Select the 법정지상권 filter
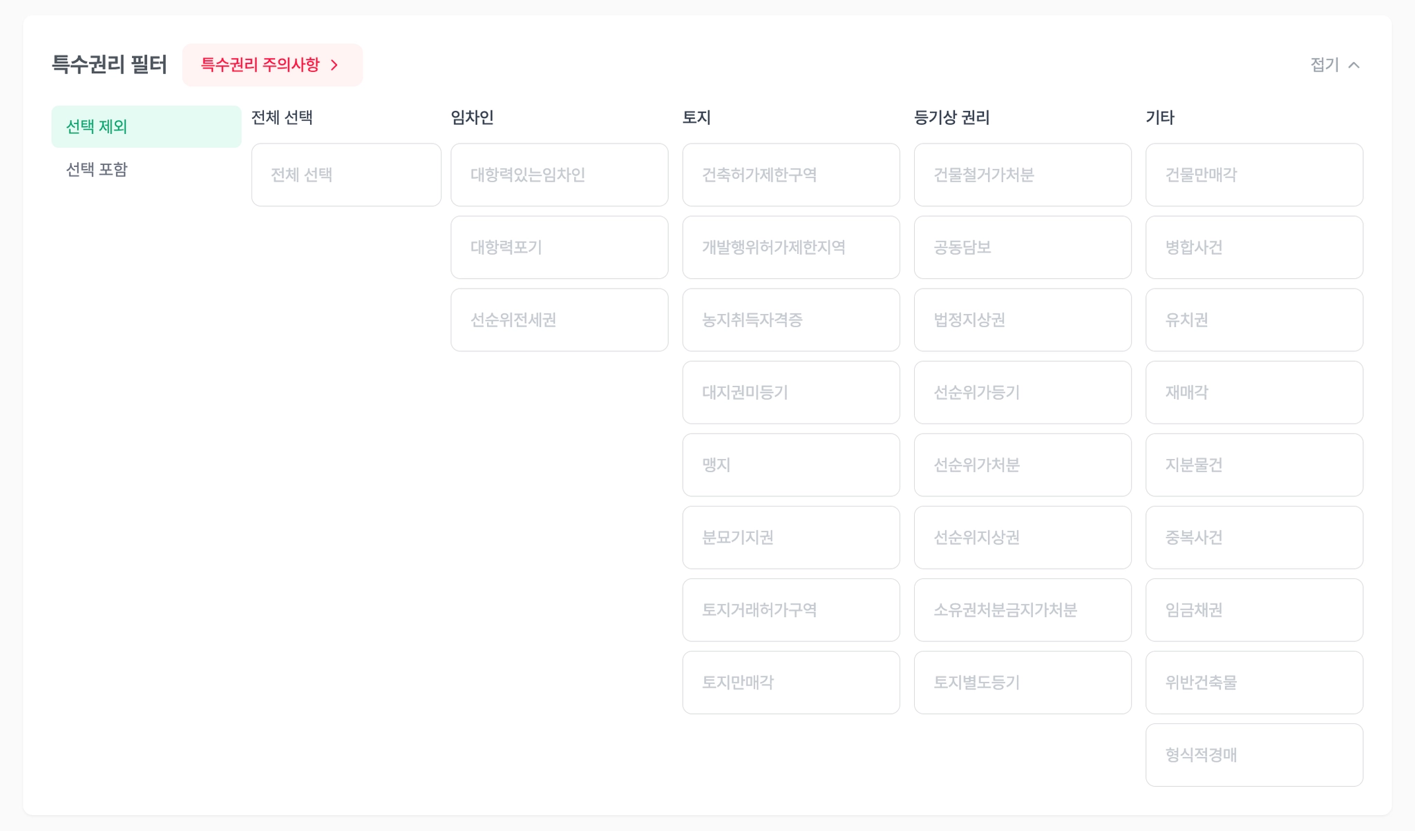Viewport: 1415px width, 831px height. point(1022,320)
